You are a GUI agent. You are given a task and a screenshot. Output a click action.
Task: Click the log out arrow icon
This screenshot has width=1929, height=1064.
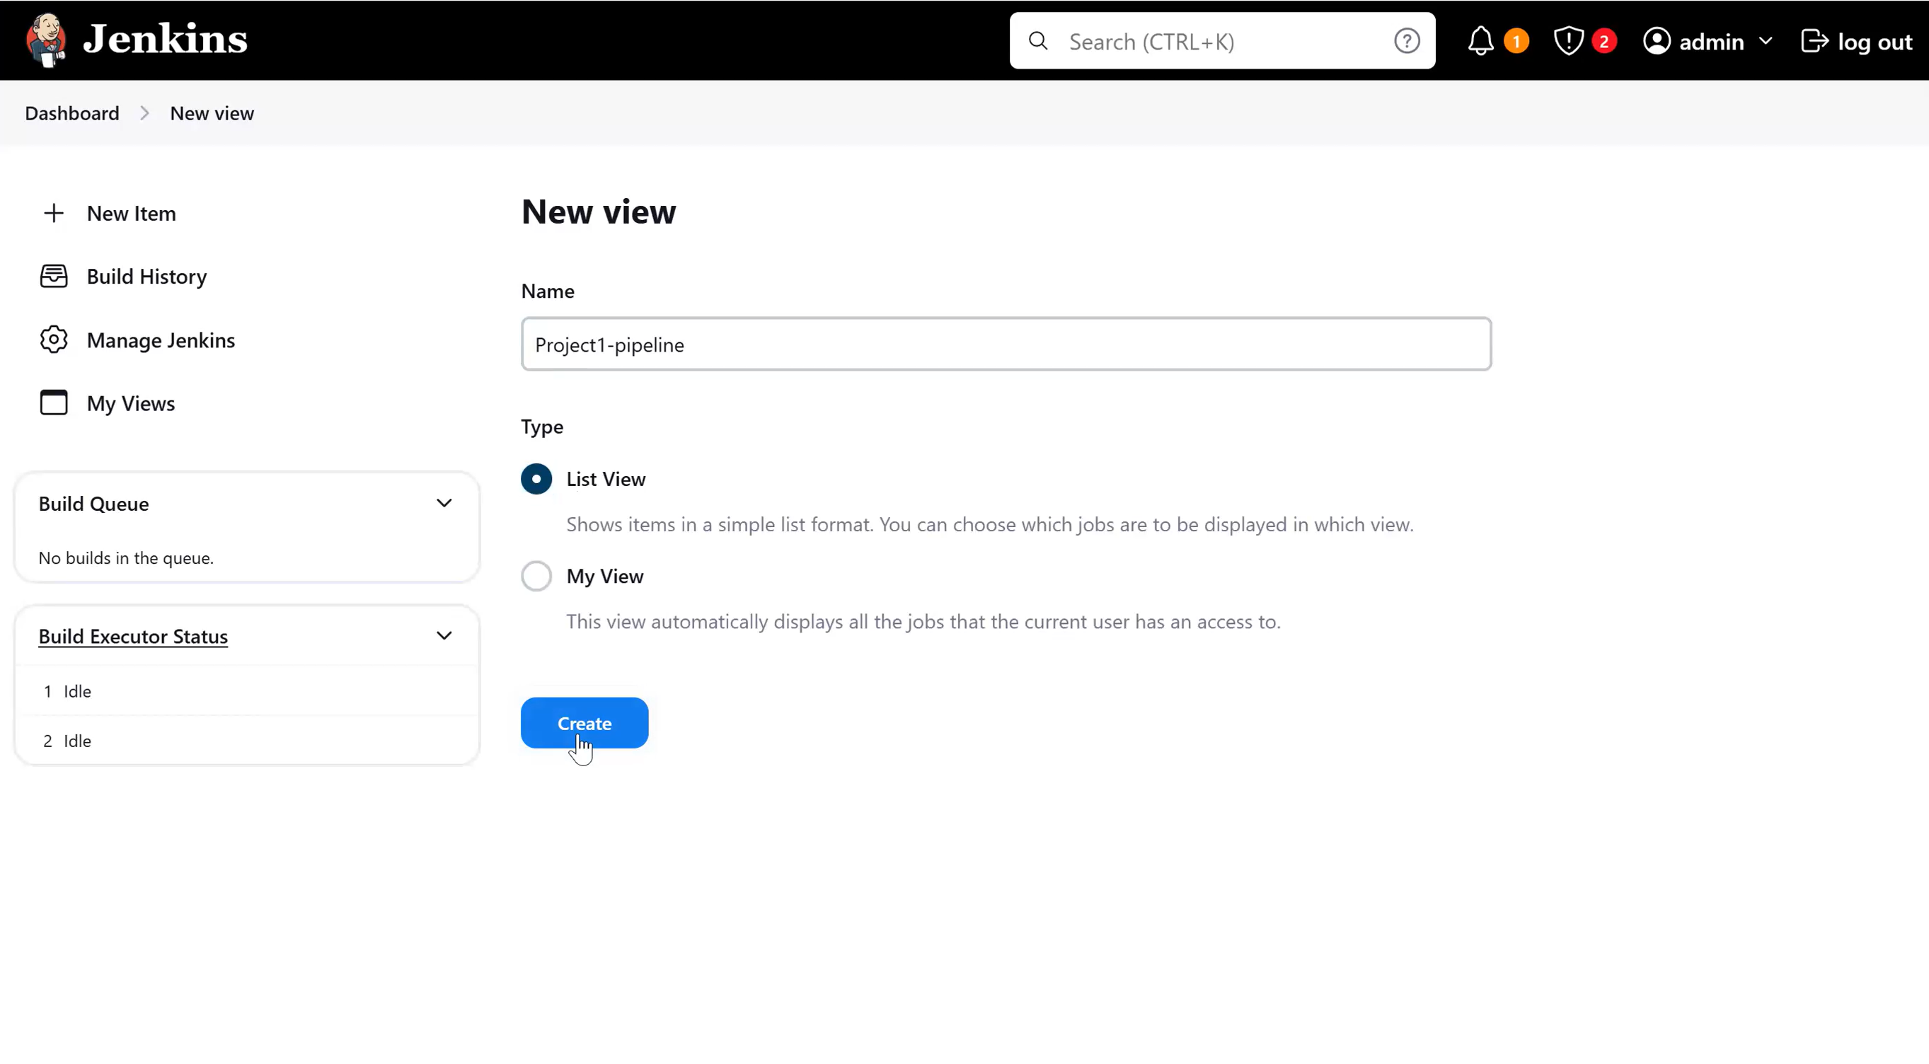click(1814, 41)
